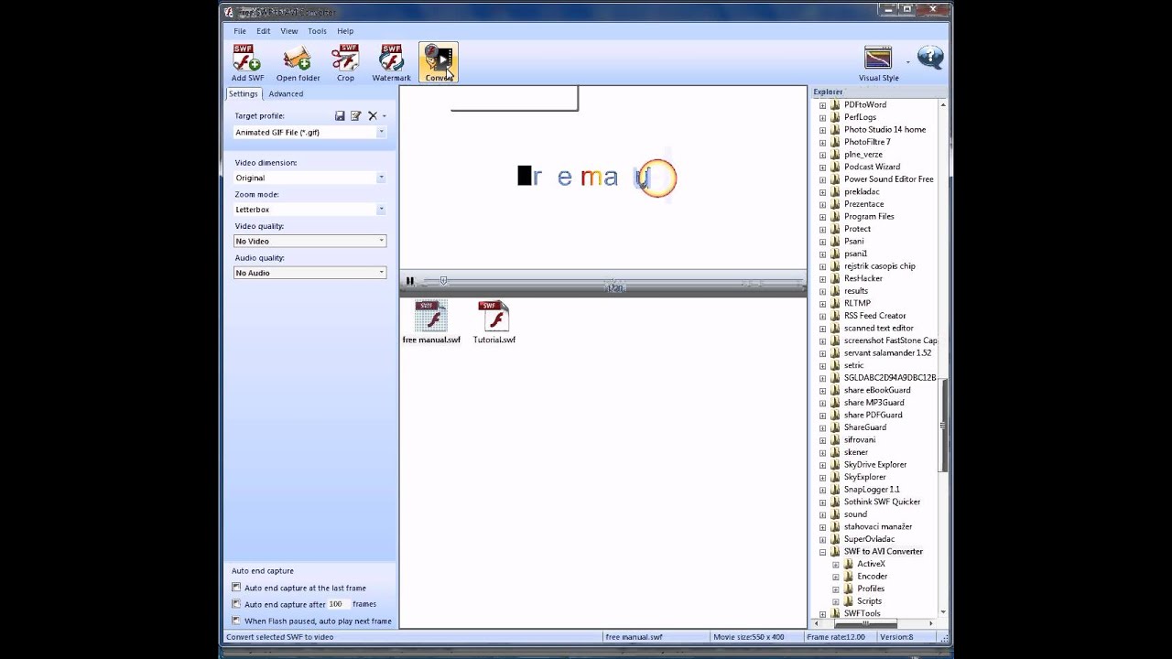
Task: Click the RSS Feed Creator folder icon
Action: pyautogui.click(x=835, y=316)
